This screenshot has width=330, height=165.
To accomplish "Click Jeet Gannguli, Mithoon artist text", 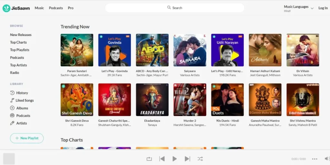I will point(265,75).
